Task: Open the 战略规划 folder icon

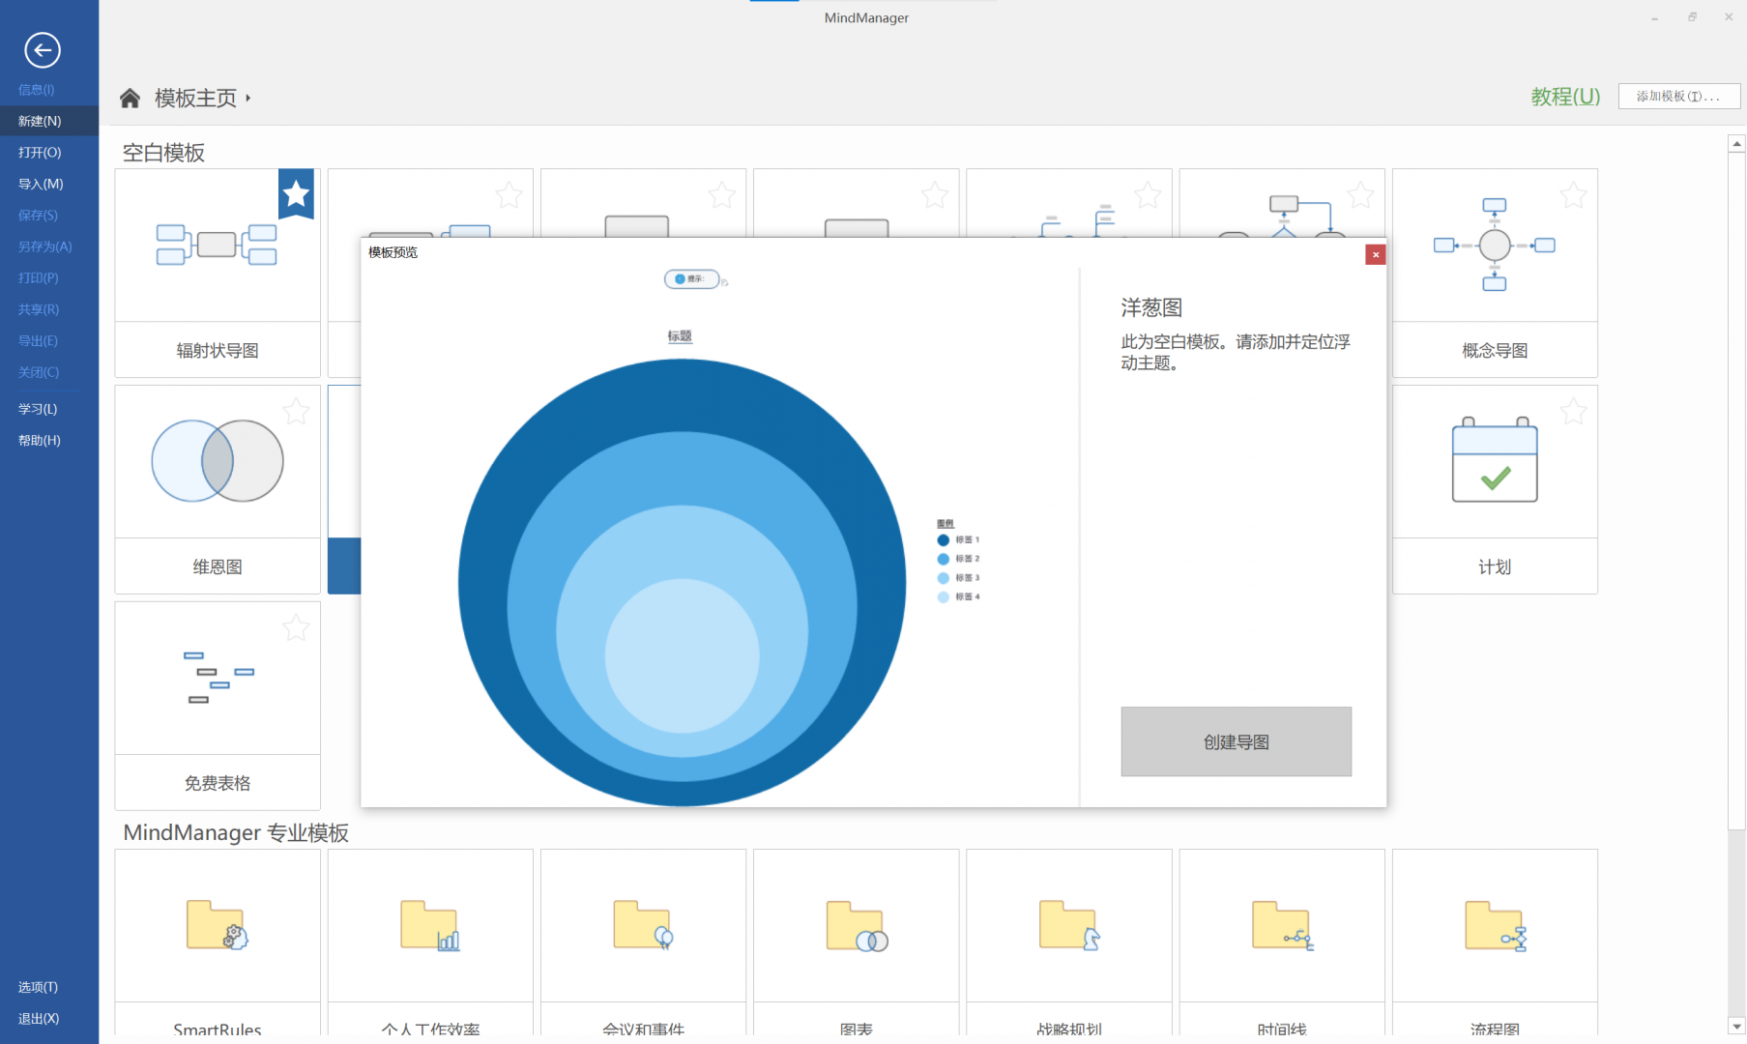Action: [1069, 925]
